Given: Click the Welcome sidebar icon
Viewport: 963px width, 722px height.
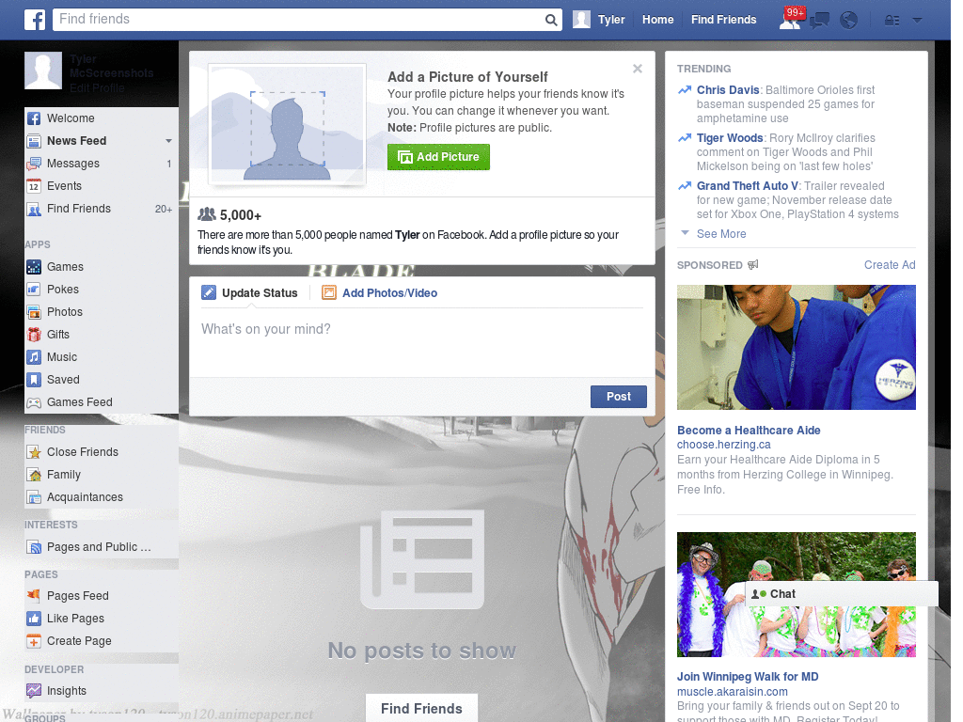Looking at the screenshot, I should [x=34, y=118].
